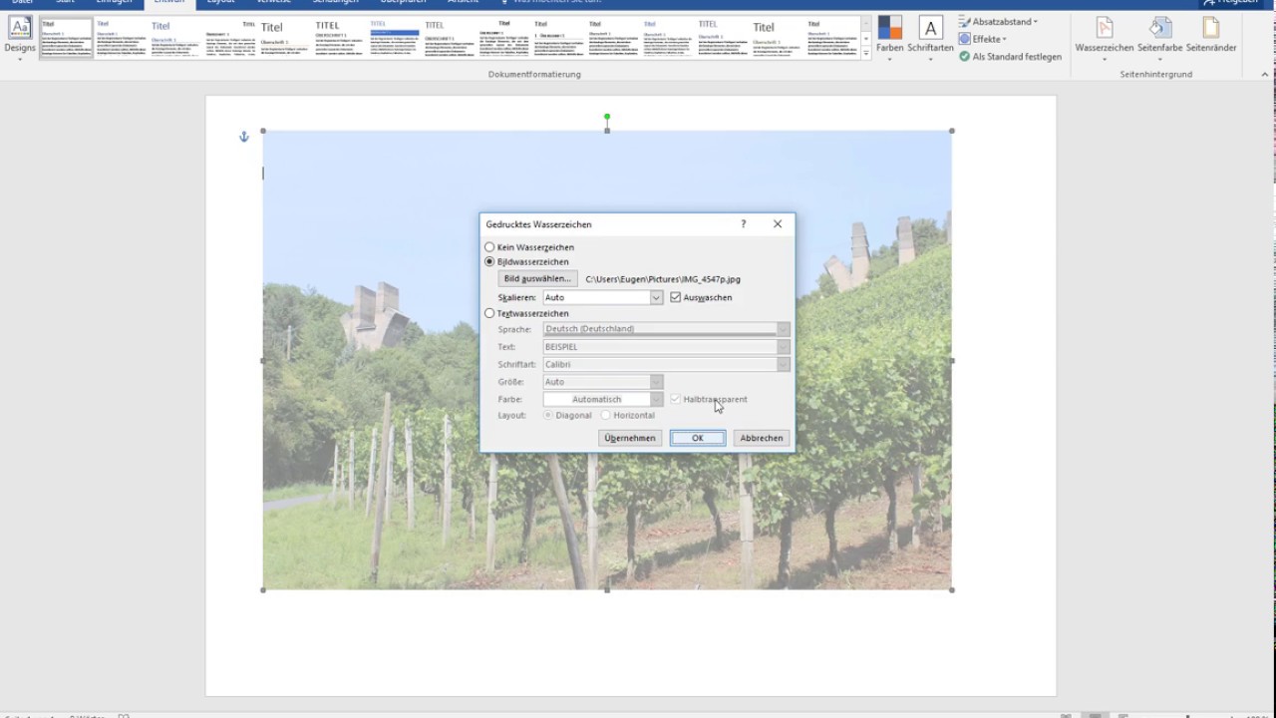This screenshot has width=1276, height=718.
Task: Open the Designs themes gallery
Action: 19,38
